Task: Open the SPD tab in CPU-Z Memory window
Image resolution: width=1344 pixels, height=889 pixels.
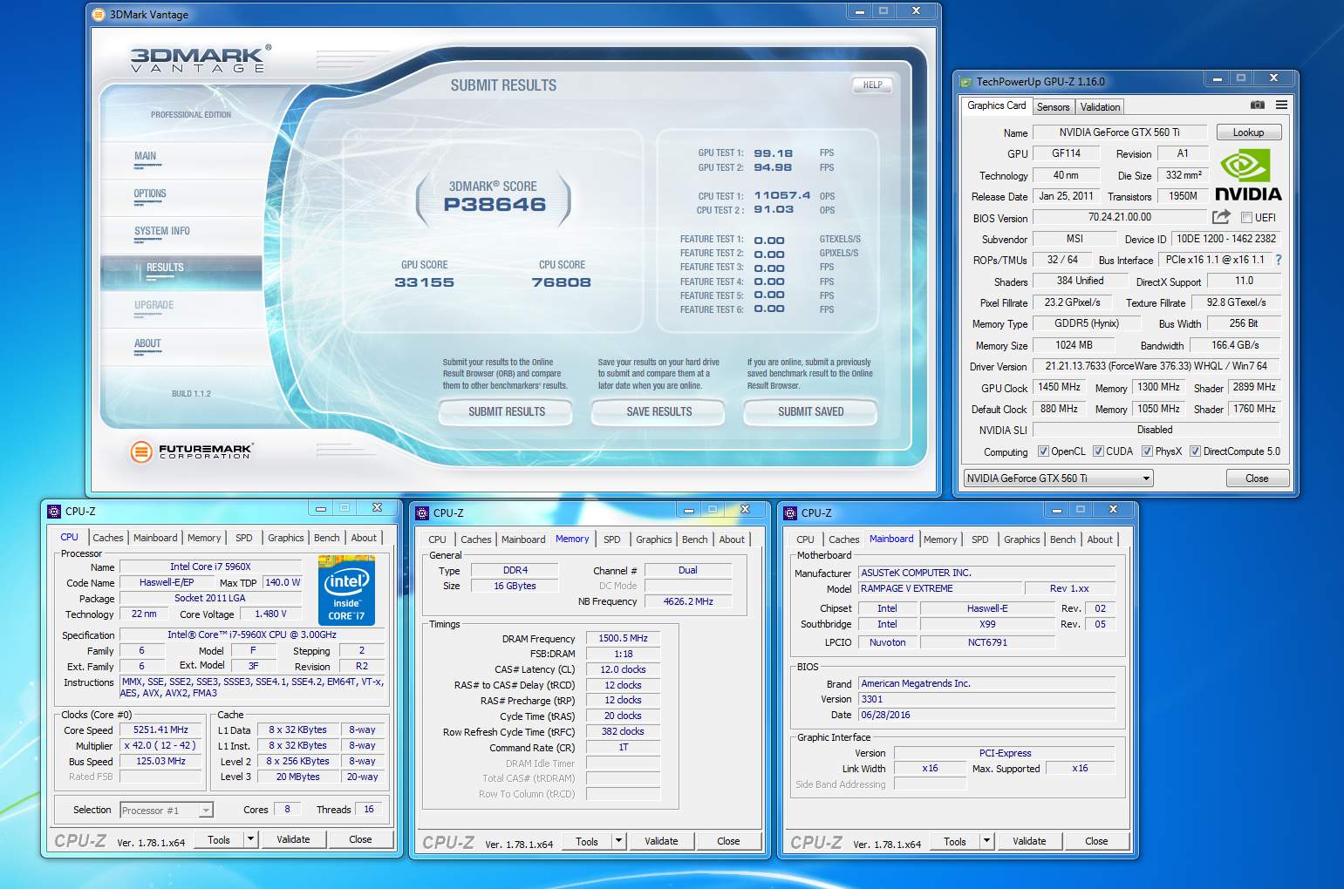Action: pos(612,540)
